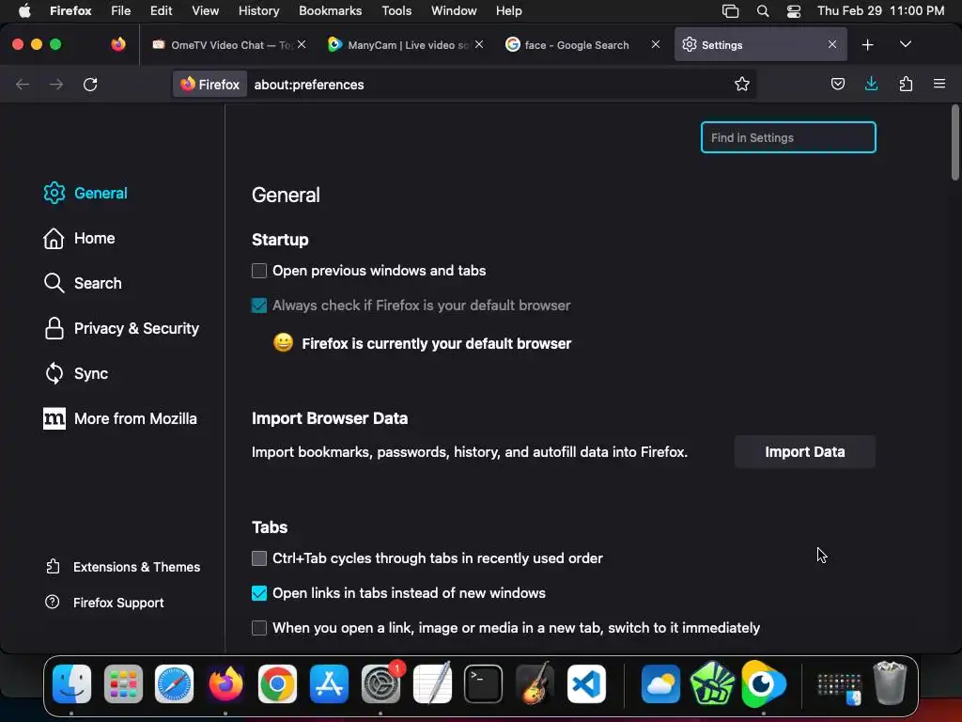This screenshot has width=962, height=722.
Task: Enable switch to new tab immediately option
Action: pyautogui.click(x=259, y=628)
